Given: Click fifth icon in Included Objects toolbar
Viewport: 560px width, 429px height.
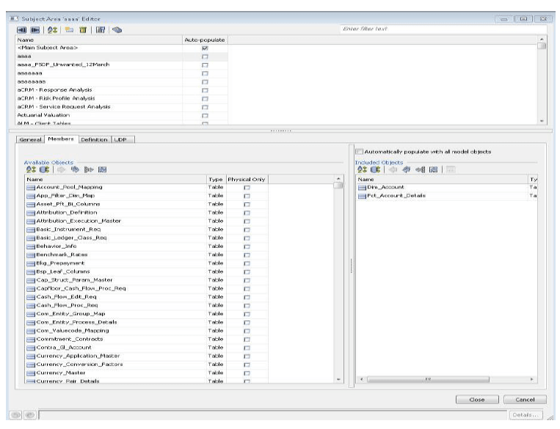Looking at the screenshot, I should click(x=420, y=169).
